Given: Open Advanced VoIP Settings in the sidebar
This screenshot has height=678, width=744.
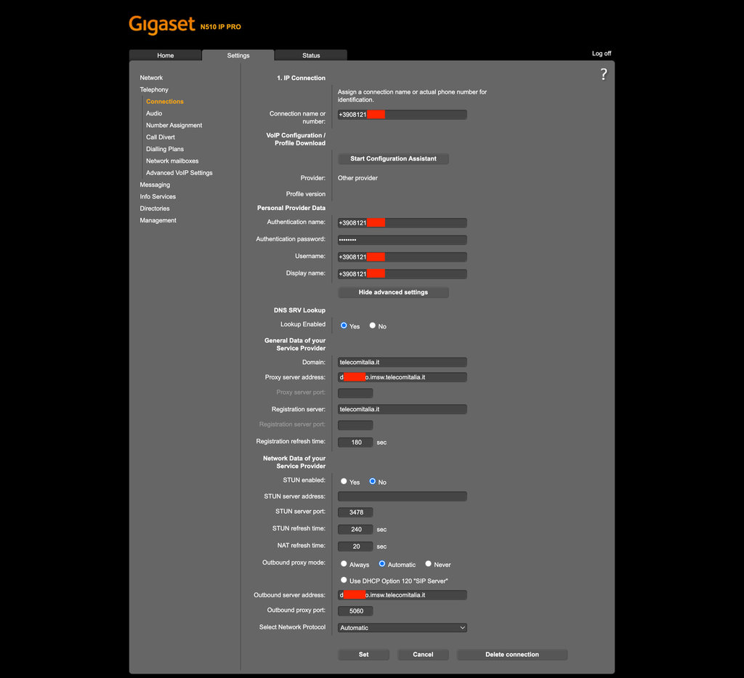Looking at the screenshot, I should 179,173.
